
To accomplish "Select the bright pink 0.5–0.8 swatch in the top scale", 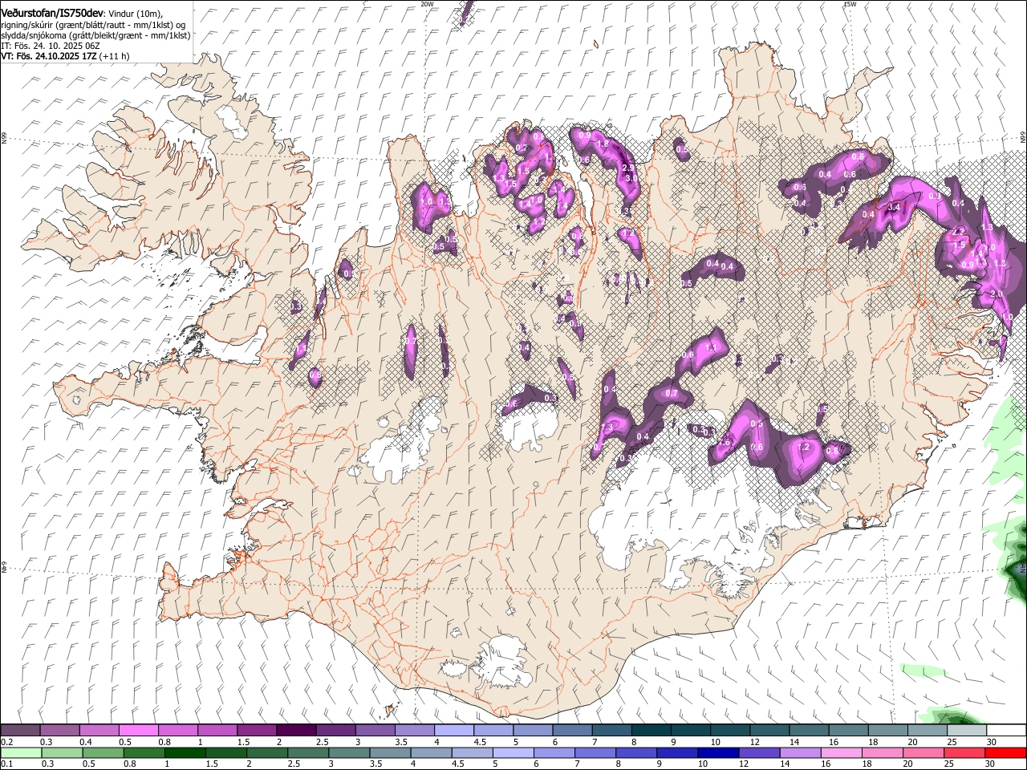I will (139, 731).
